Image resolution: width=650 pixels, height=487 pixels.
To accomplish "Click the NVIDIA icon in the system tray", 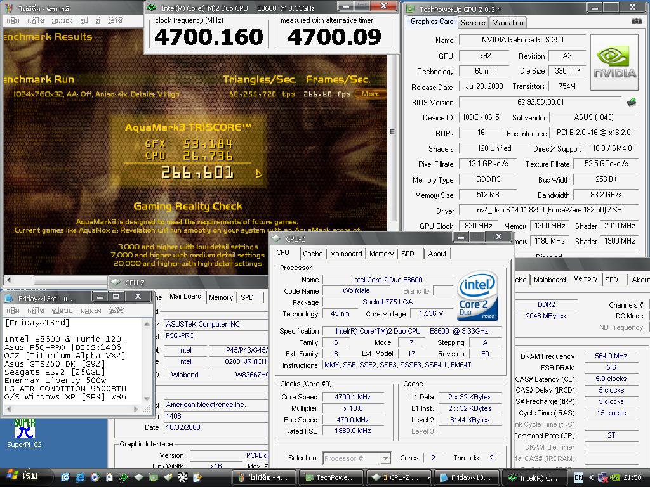I will [x=614, y=478].
